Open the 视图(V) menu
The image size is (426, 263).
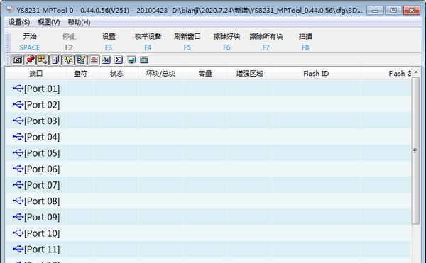coord(48,22)
